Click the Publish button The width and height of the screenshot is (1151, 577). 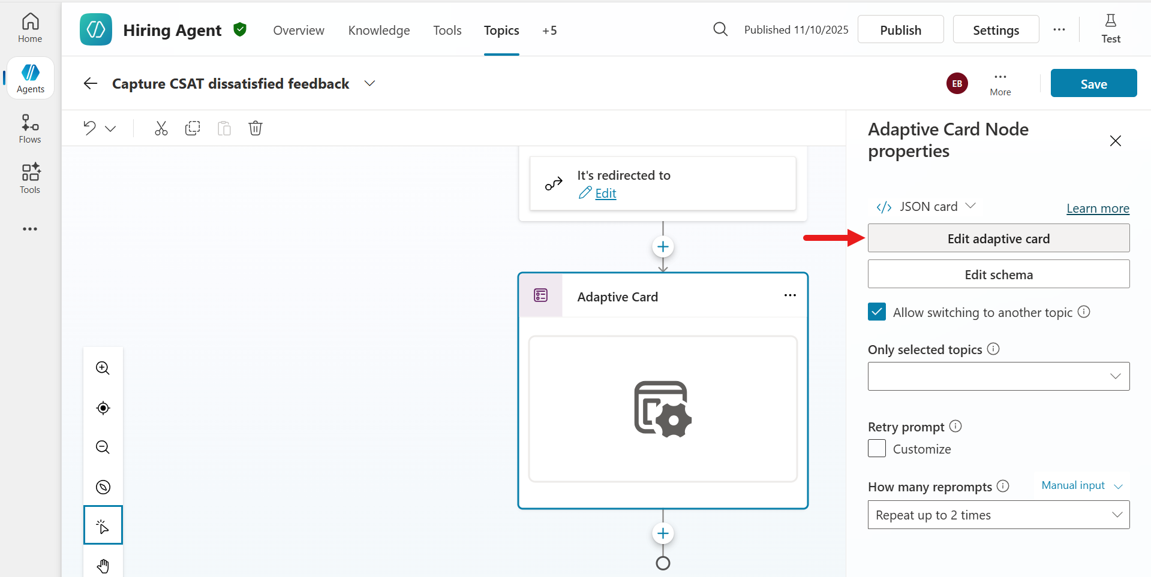pyautogui.click(x=900, y=29)
